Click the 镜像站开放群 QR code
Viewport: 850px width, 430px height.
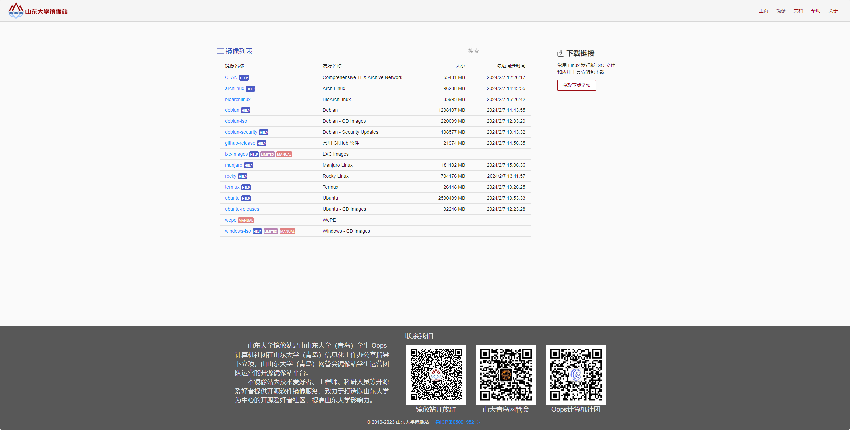tap(436, 374)
